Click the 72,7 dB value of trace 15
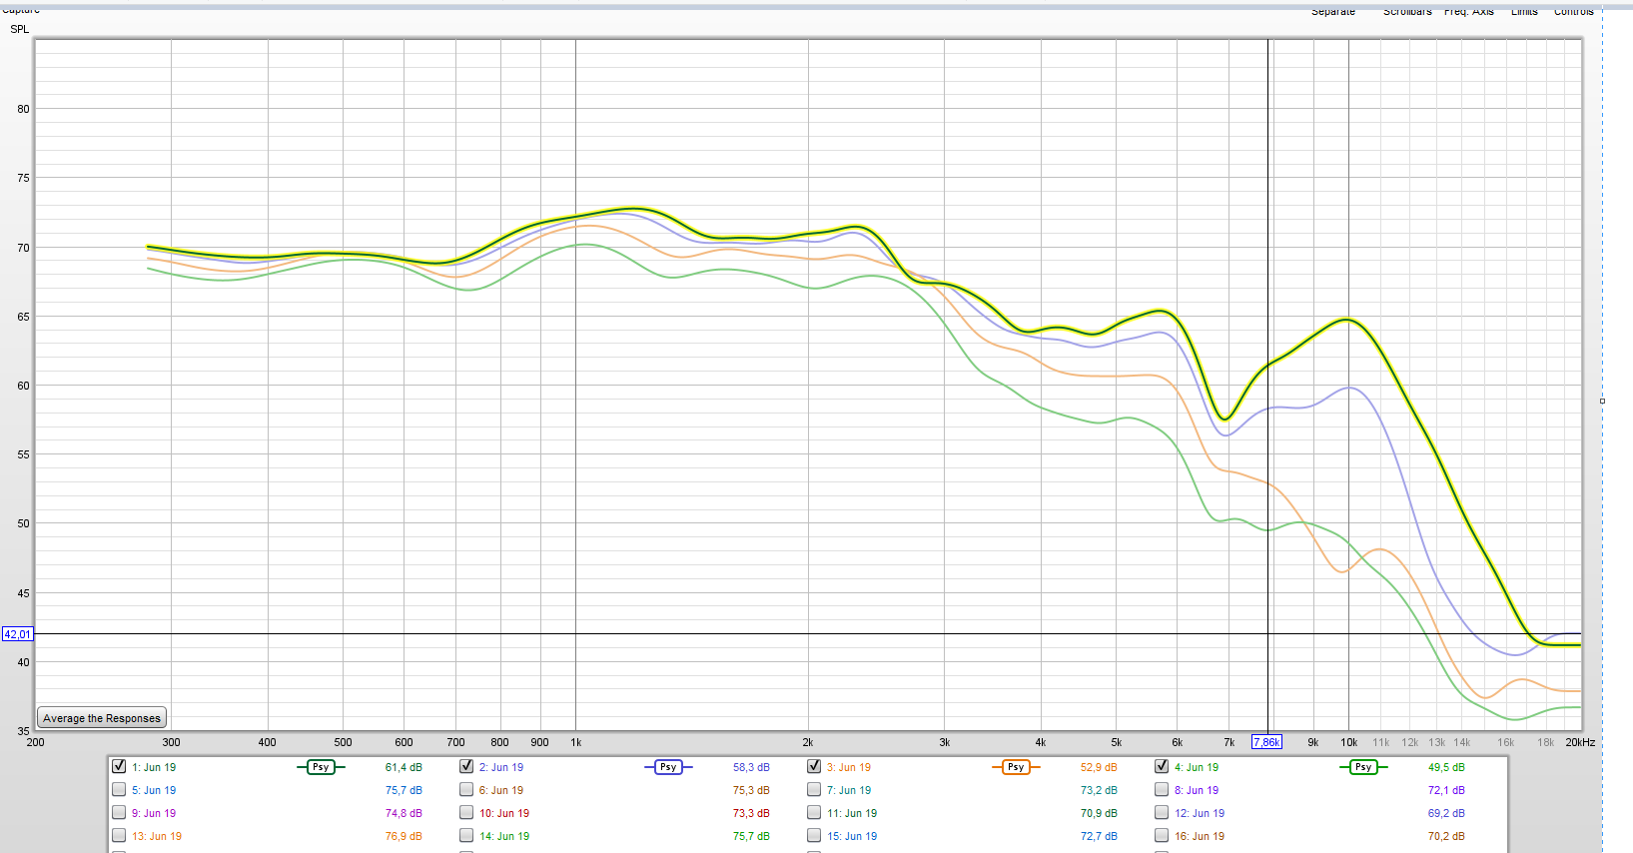This screenshot has height=853, width=1633. tap(1099, 836)
